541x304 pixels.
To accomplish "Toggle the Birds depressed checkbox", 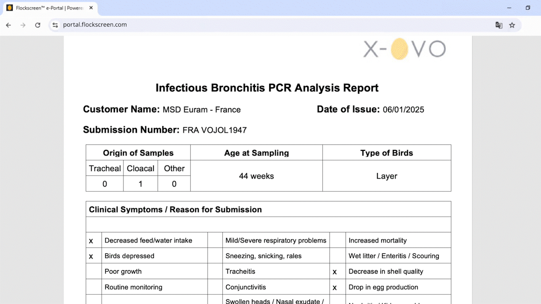I will [91, 256].
